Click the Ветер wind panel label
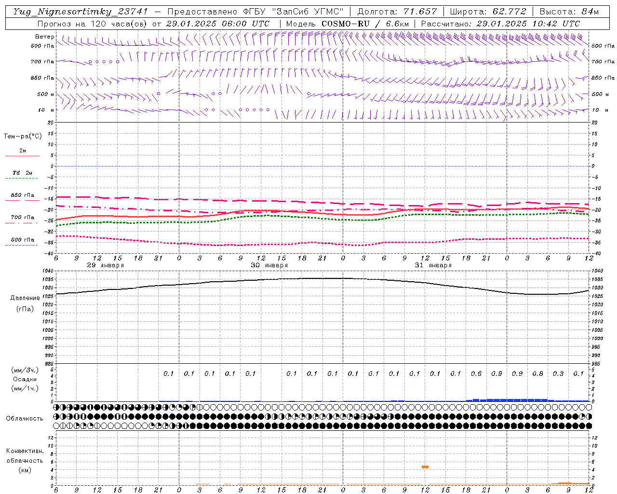This screenshot has width=617, height=494. click(45, 37)
